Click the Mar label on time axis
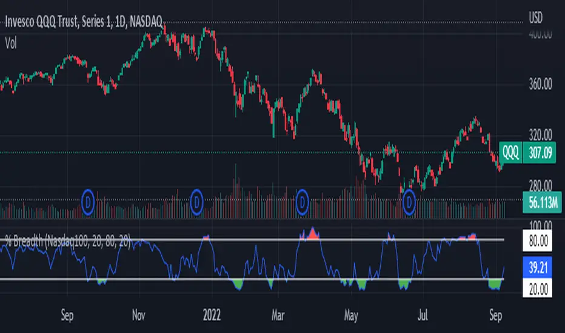 coord(278,315)
